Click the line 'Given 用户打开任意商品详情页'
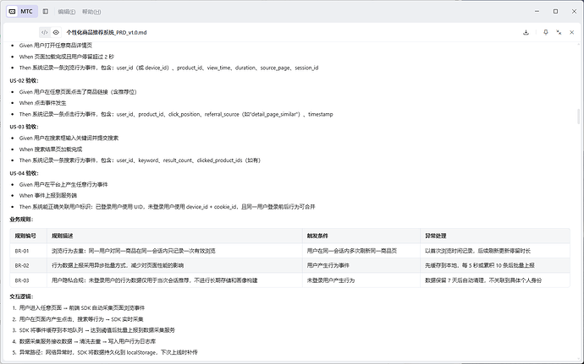The image size is (584, 364). pyautogui.click(x=56, y=46)
